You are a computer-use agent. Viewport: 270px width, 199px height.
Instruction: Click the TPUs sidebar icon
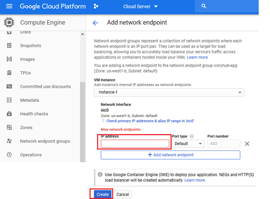9,73
